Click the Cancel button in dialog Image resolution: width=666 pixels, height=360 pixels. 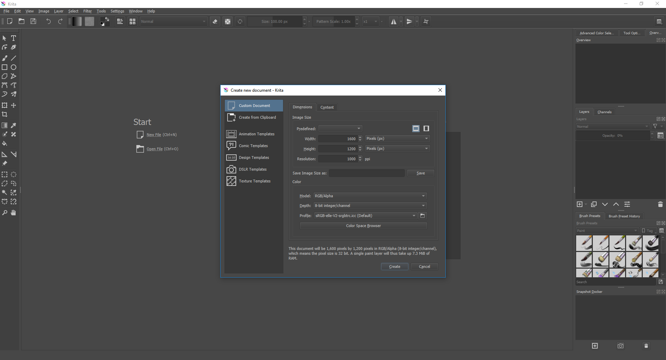(x=424, y=267)
